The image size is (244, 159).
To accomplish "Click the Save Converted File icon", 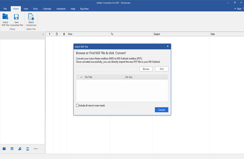I will (x=16, y=20).
